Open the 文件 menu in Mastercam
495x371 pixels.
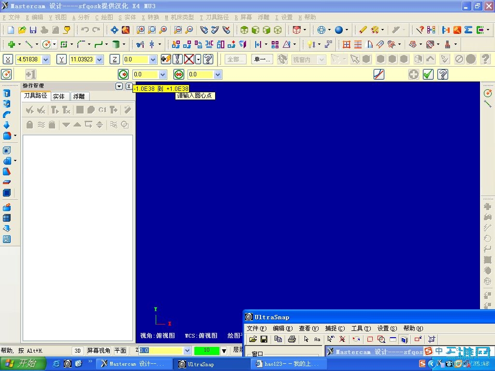tap(12, 17)
